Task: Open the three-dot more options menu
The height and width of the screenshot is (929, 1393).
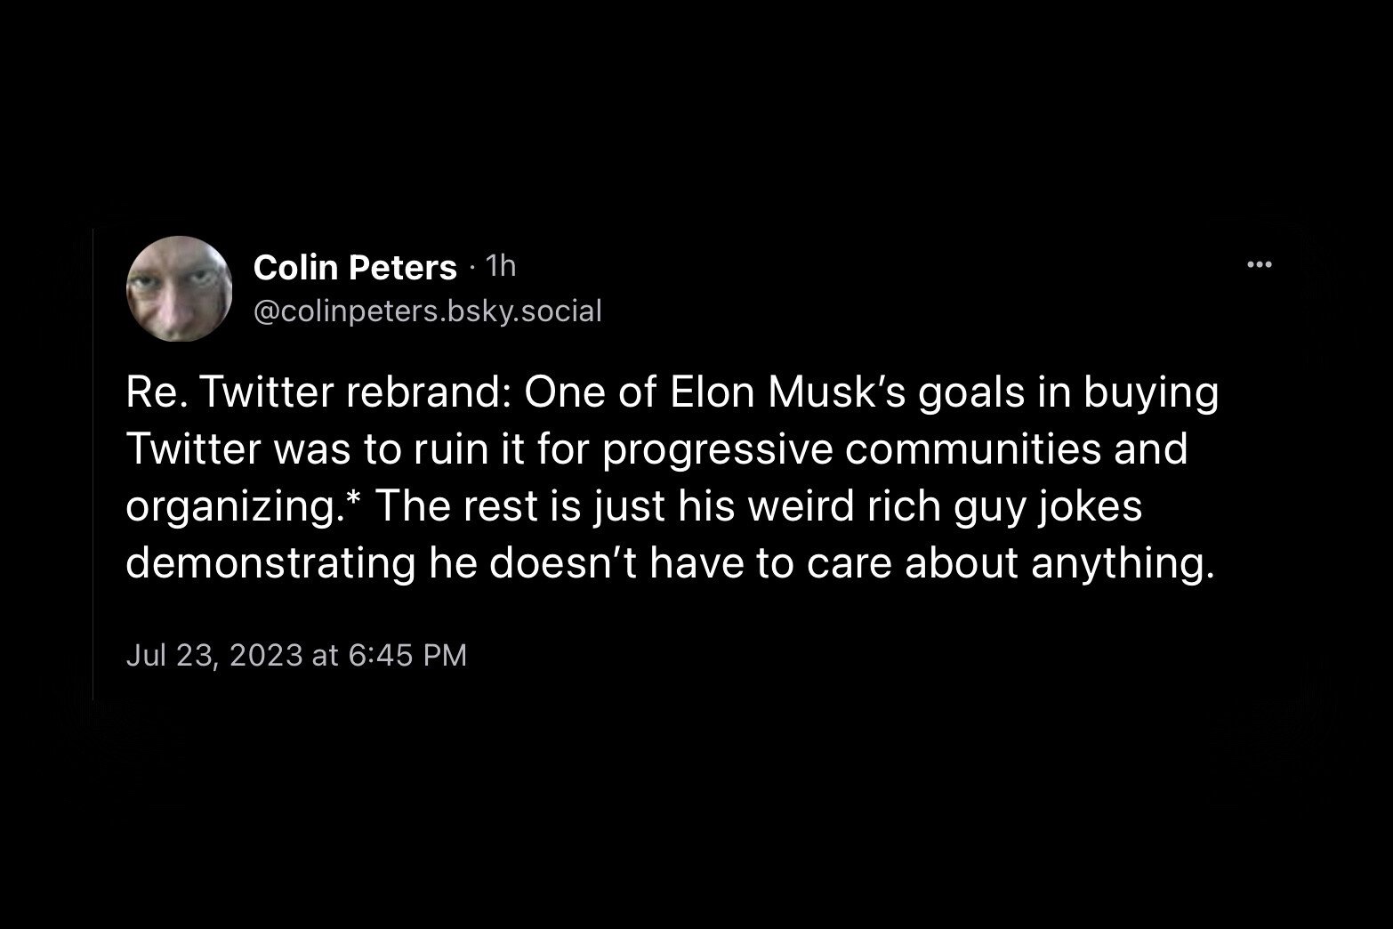Action: (1260, 264)
